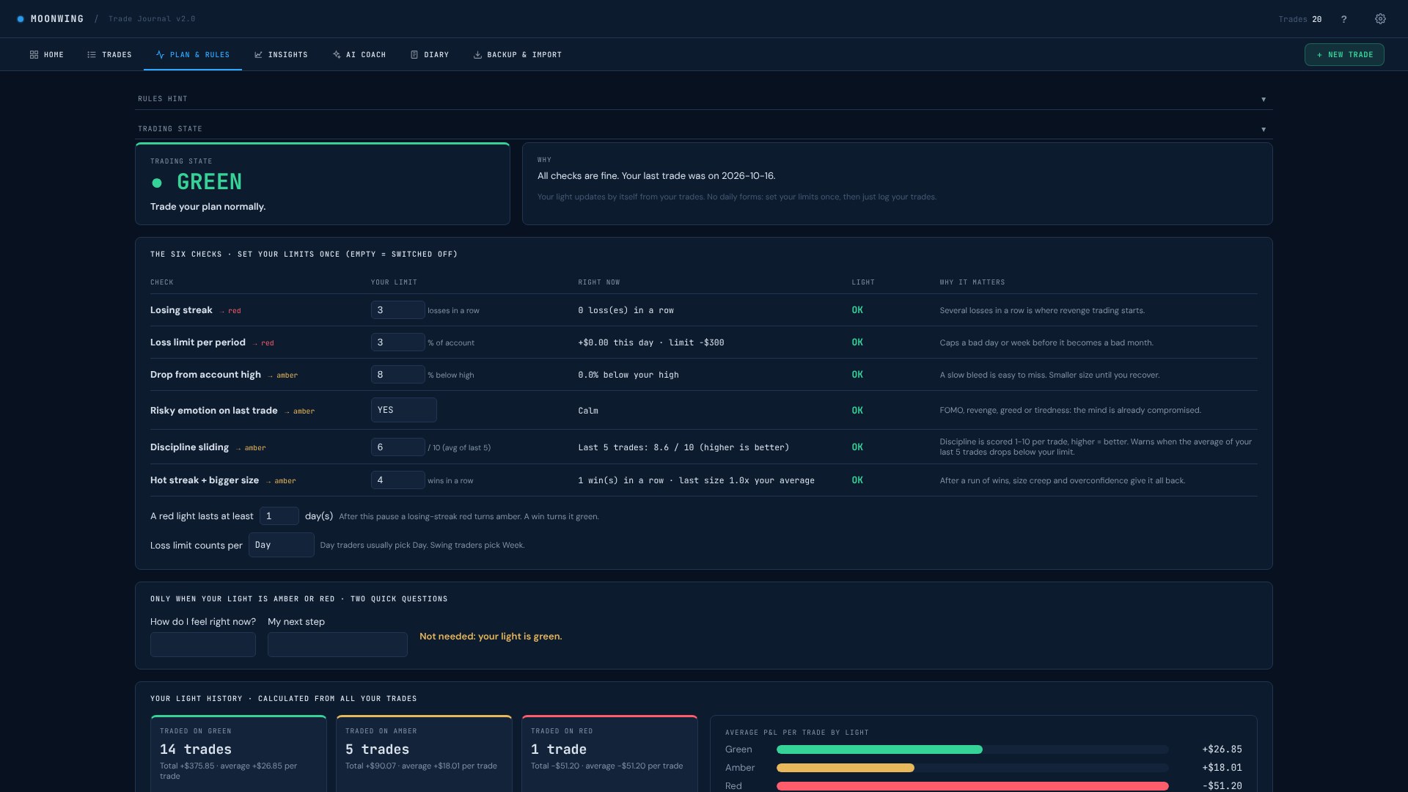
Task: Click the New Trade button
Action: 1344,55
